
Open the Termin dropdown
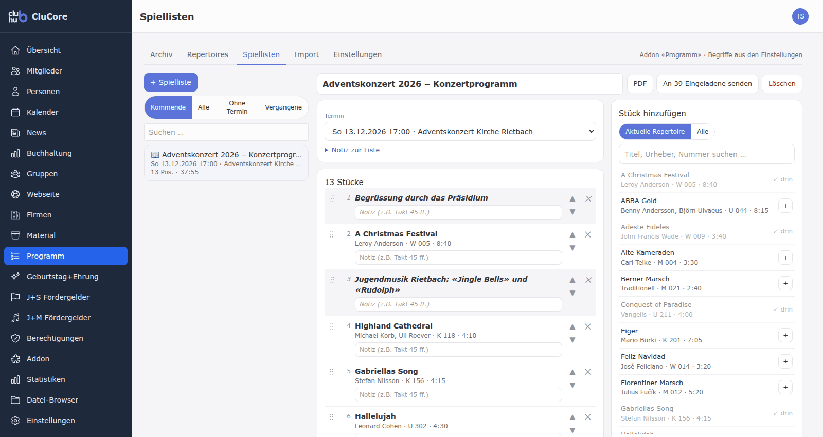pyautogui.click(x=460, y=132)
